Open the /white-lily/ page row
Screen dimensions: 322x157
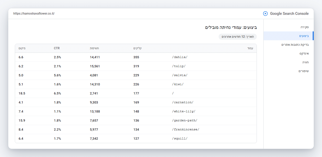click(x=136, y=112)
